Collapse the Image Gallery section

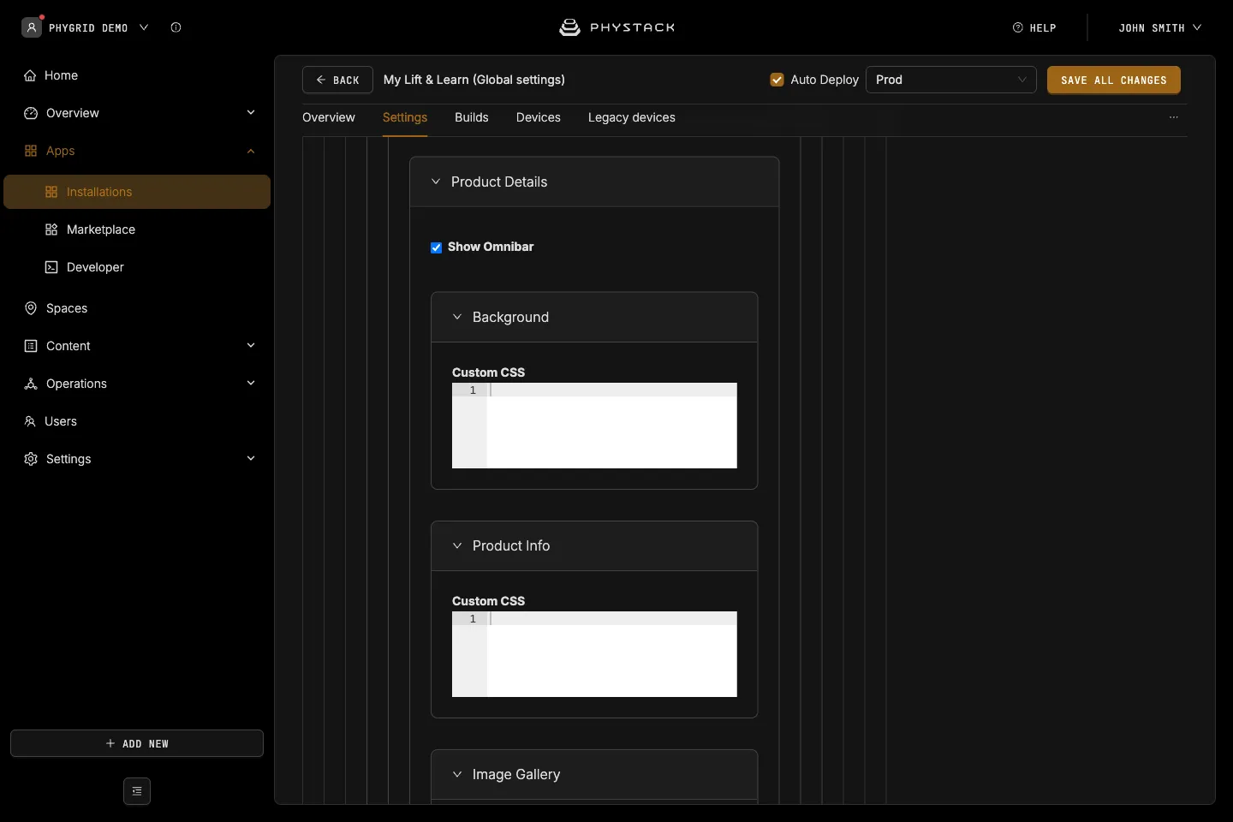pos(457,774)
